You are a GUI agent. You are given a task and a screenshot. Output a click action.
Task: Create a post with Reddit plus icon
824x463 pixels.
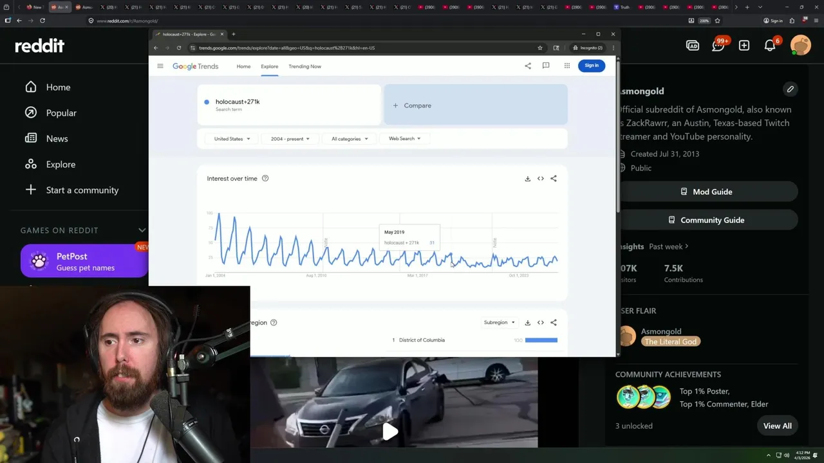(744, 46)
